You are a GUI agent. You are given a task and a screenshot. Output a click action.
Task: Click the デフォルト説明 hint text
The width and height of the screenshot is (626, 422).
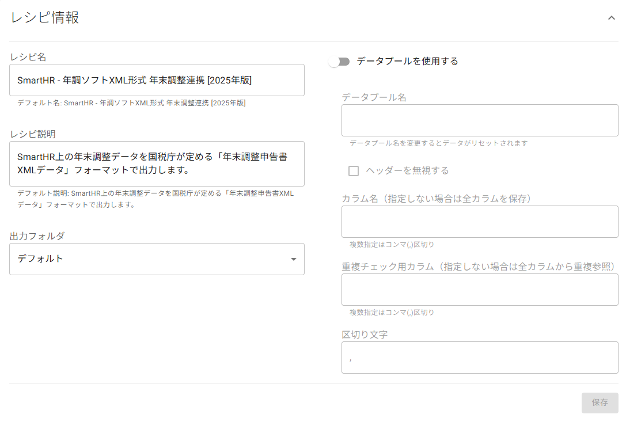coord(155,199)
